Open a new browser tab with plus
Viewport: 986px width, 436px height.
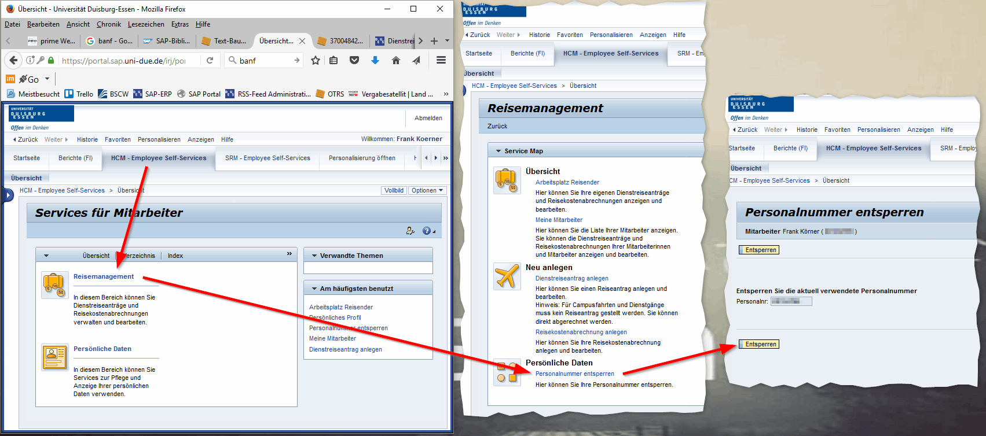click(x=434, y=41)
